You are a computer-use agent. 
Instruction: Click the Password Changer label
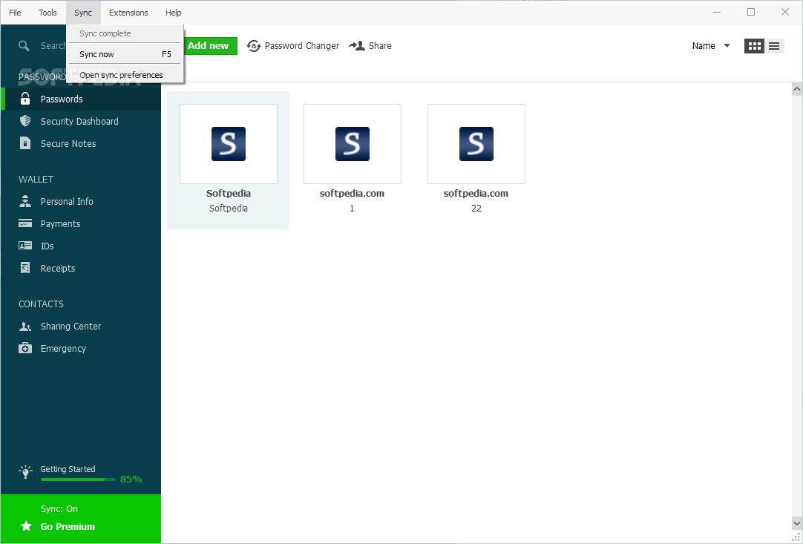tap(301, 45)
